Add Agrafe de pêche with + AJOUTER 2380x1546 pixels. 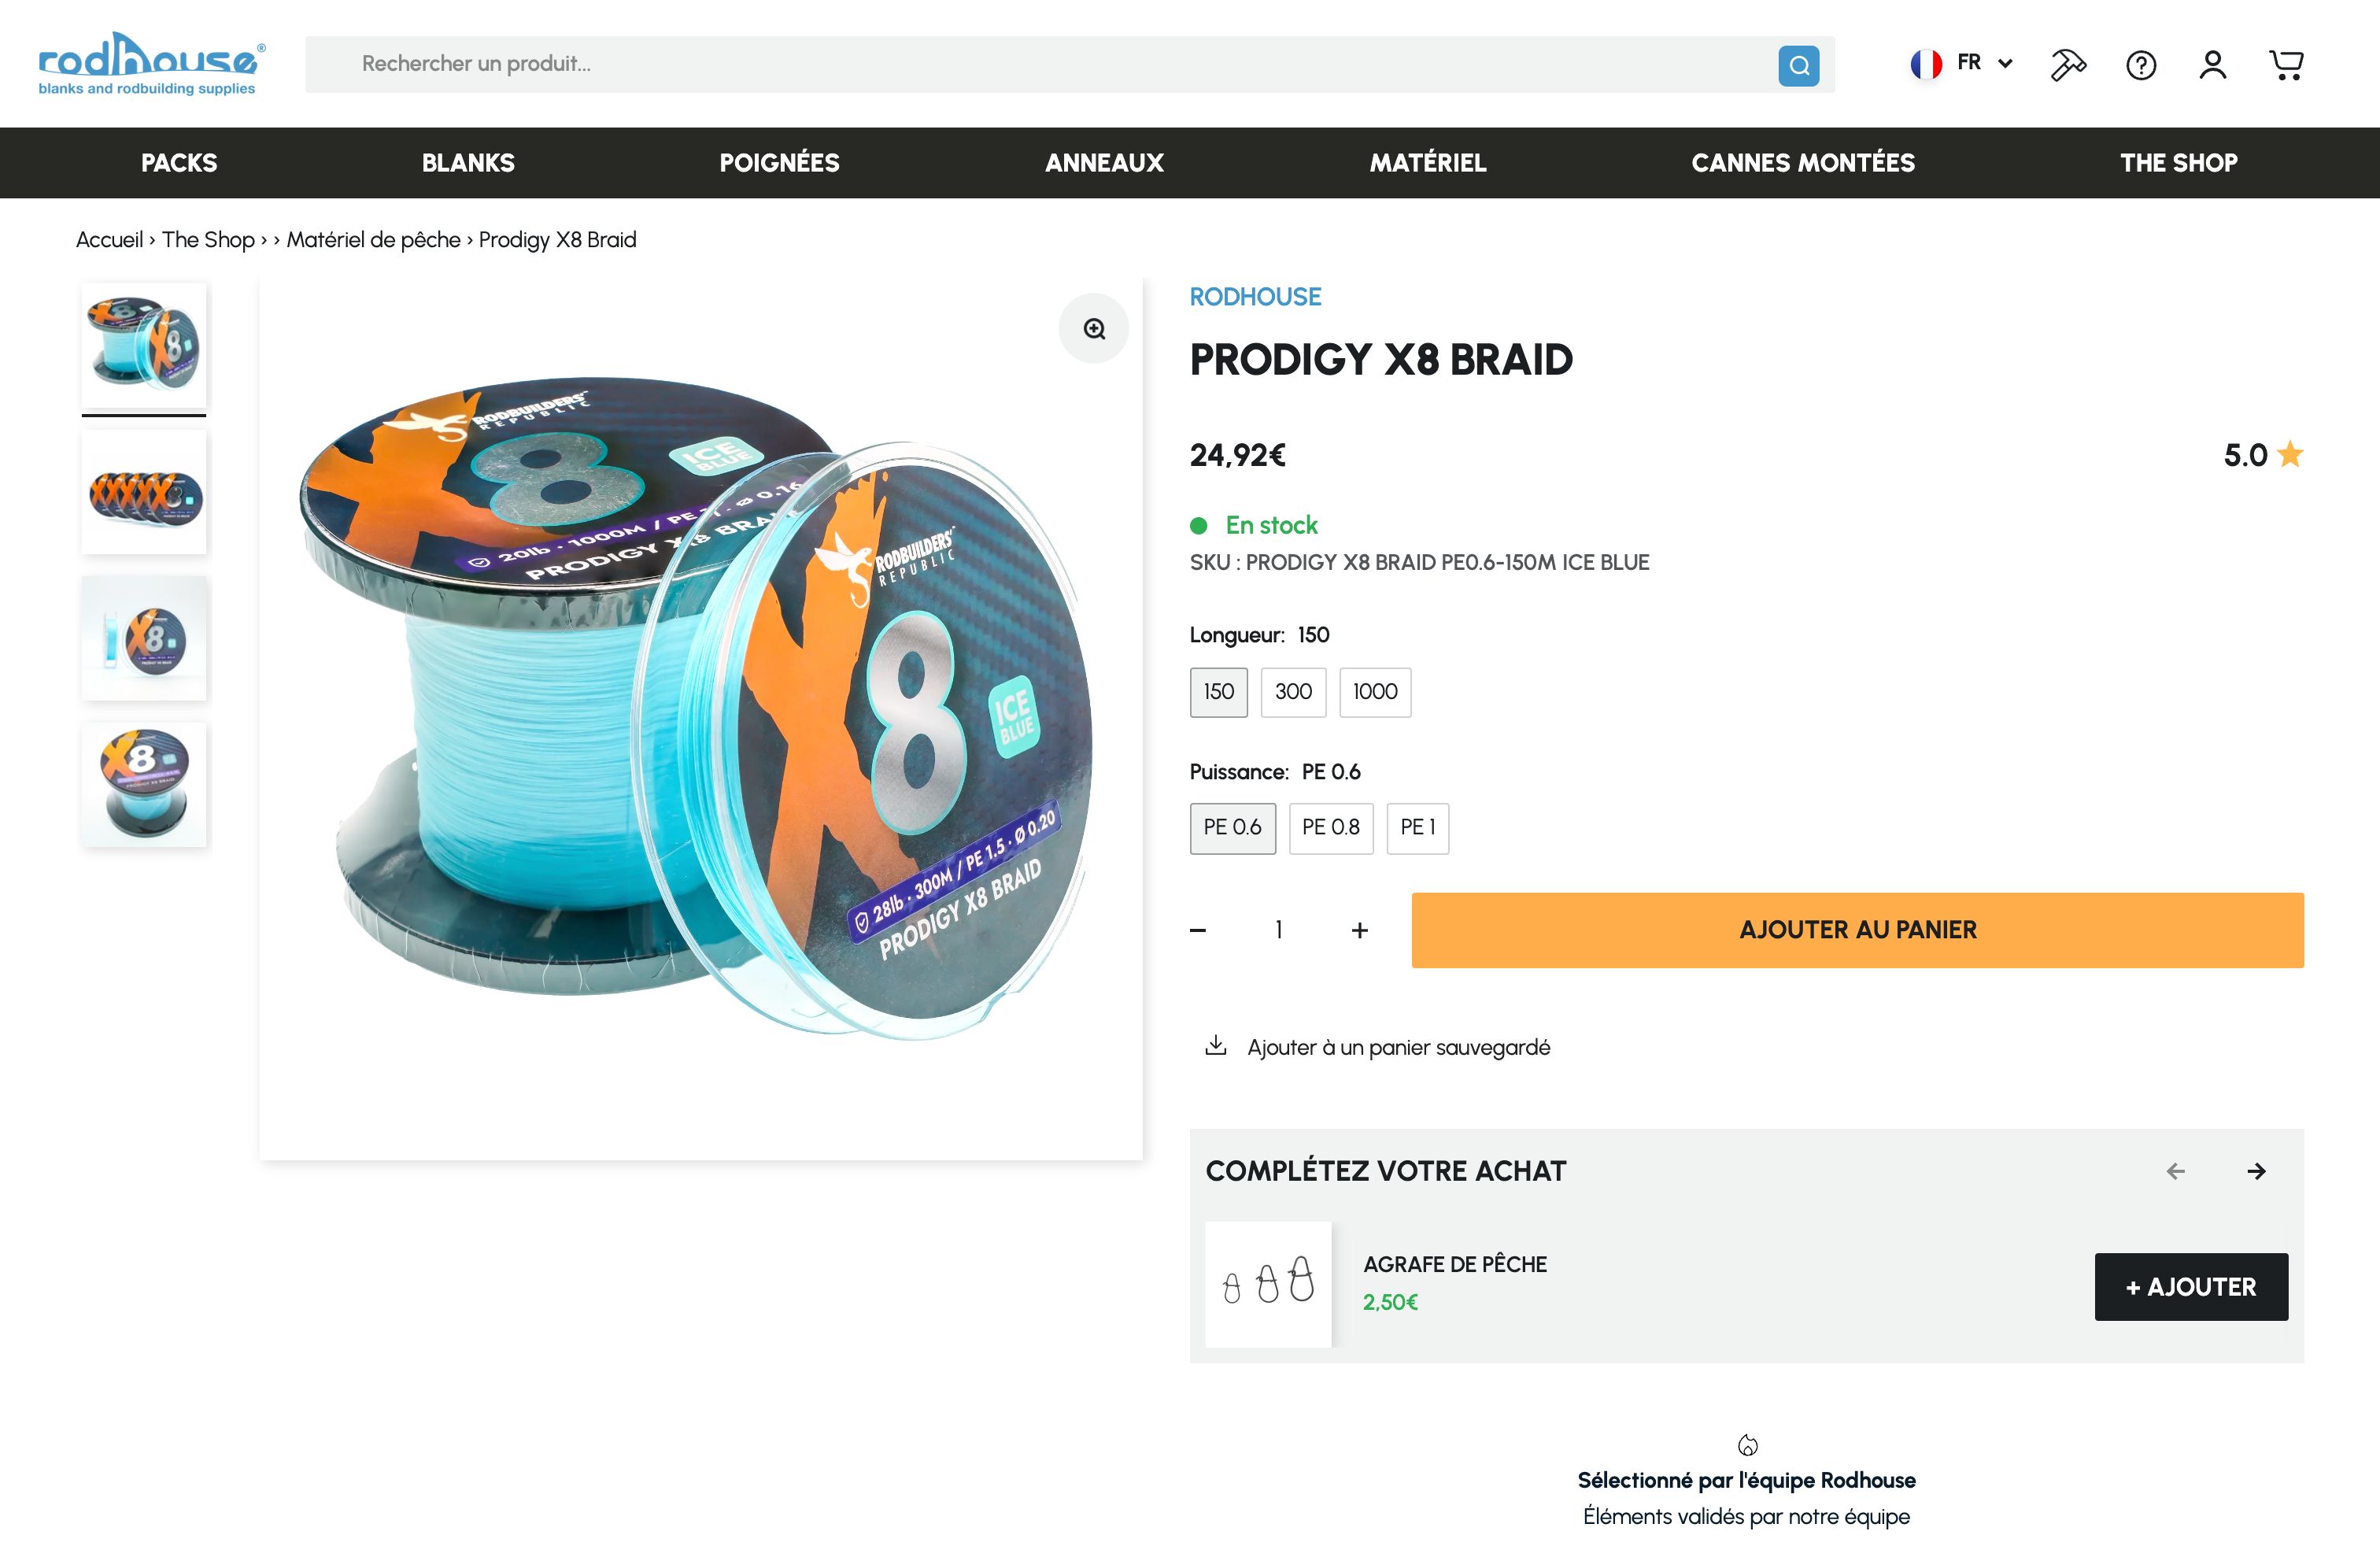pyautogui.click(x=2190, y=1287)
